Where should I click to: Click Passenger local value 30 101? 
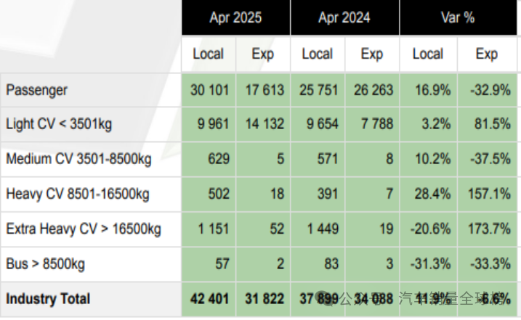(210, 90)
